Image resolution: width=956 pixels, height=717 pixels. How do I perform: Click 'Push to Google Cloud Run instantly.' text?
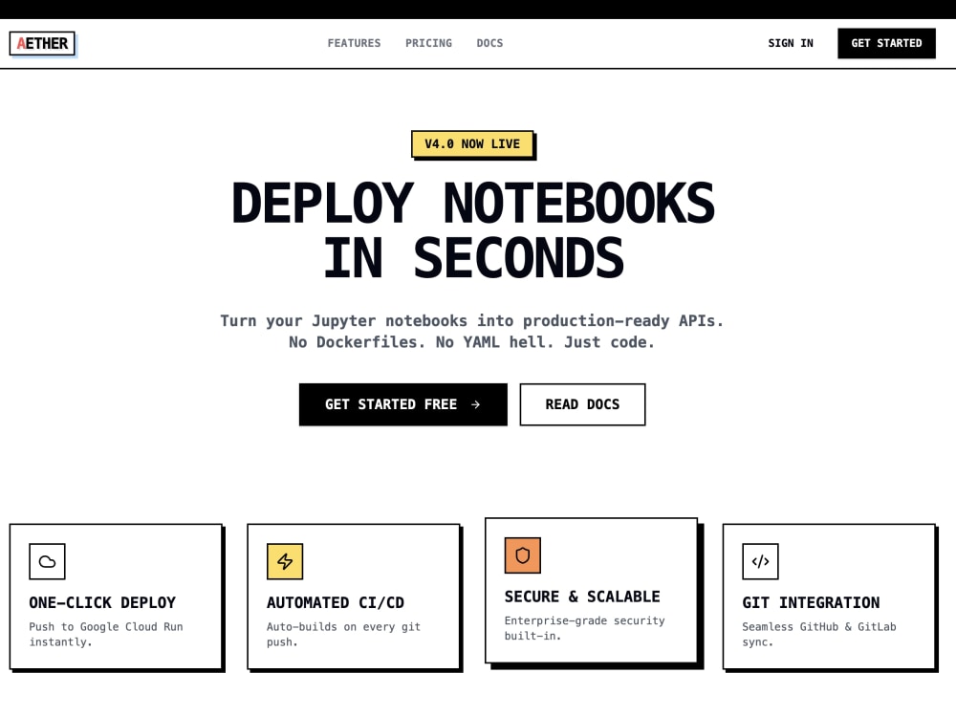[x=106, y=634]
